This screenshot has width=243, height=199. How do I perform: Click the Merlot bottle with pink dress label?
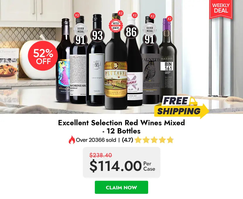[64, 62]
